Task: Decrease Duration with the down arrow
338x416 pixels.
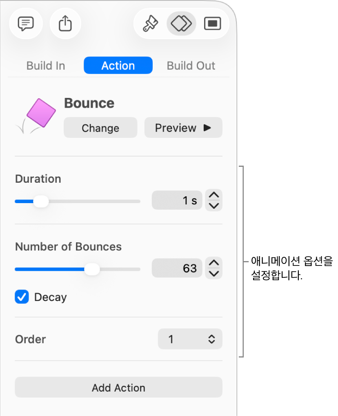Action: tap(214, 206)
